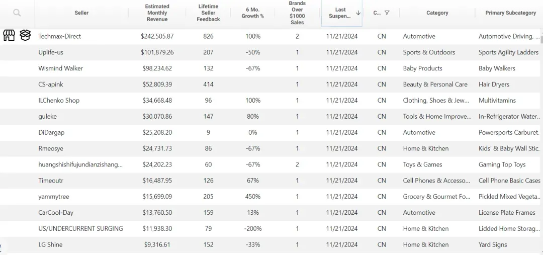Sort by Estimated Monthly Revenue column
Image resolution: width=543 pixels, height=255 pixels.
click(x=157, y=13)
